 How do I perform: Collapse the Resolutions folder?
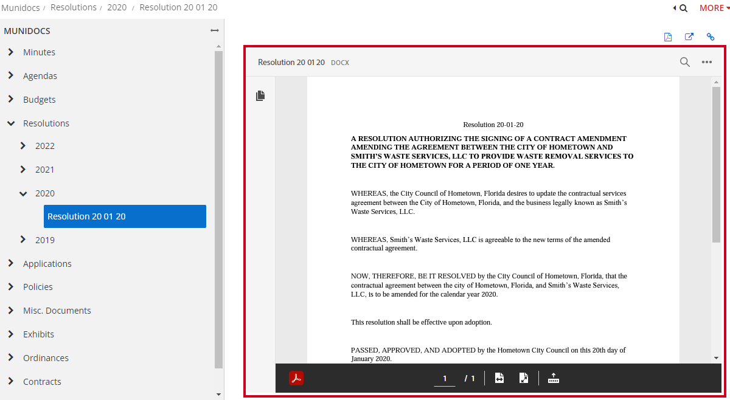point(11,123)
